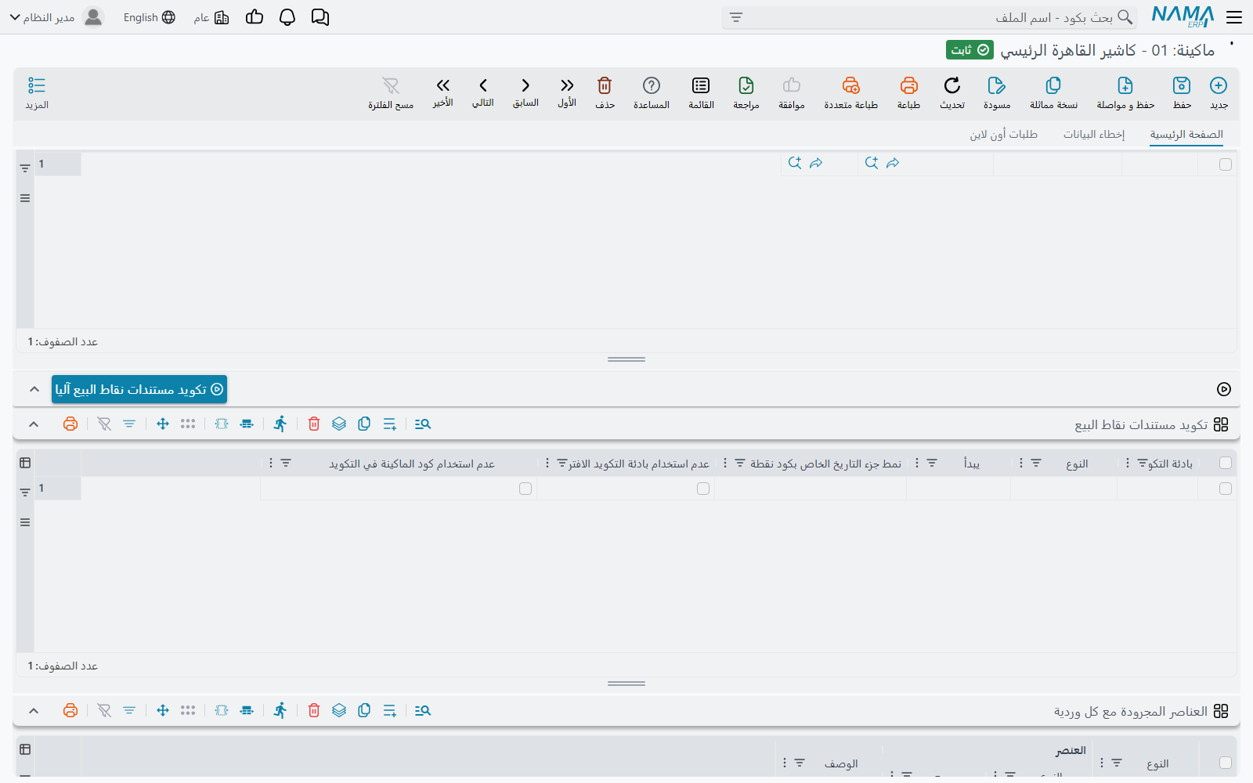Click the حفظ و مواصله (Save and continue) icon
Screen dimensions: 1253x783
pos(1125,85)
